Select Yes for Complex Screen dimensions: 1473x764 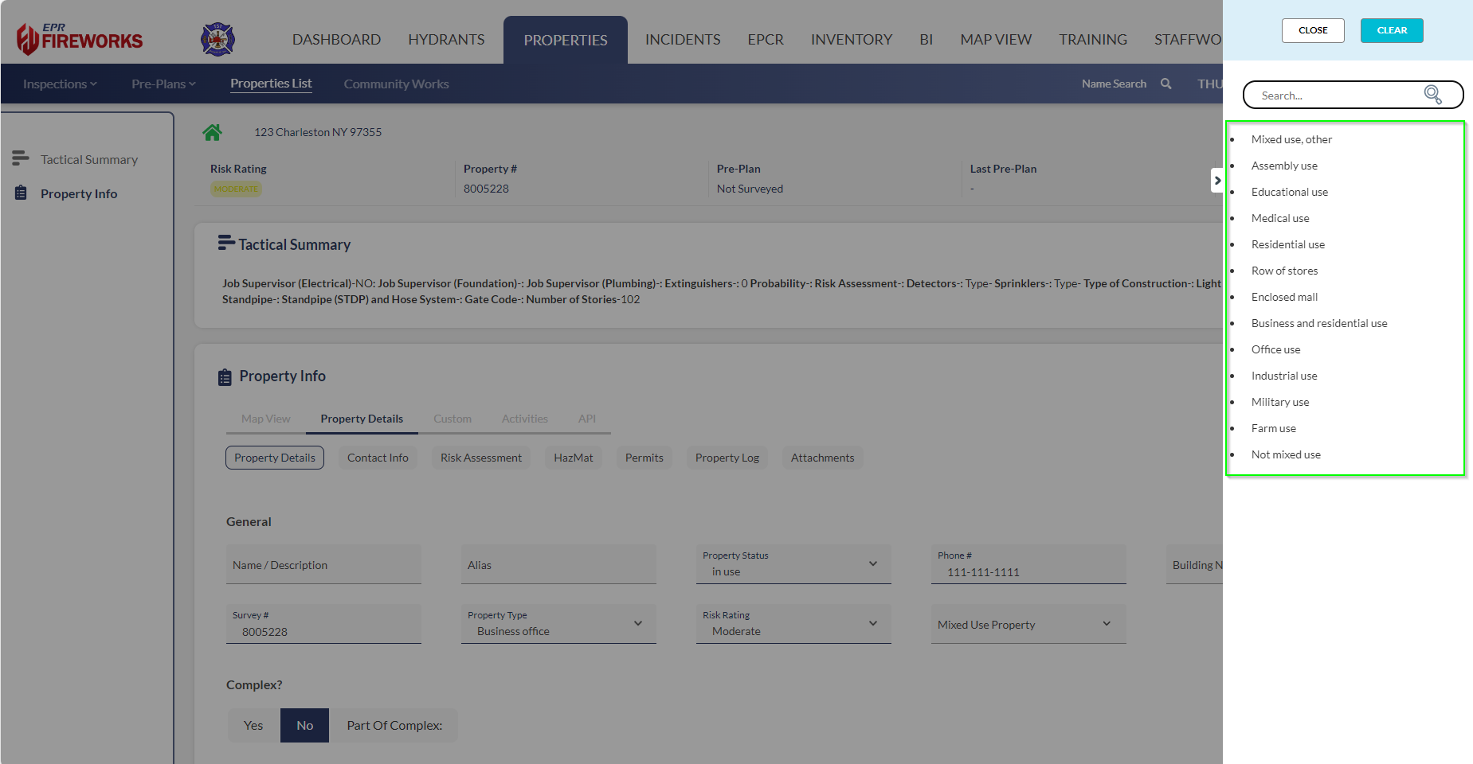pos(253,725)
